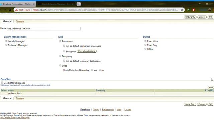Screen dimensions: 214x120
Task: Select the bottom General tab
Action: click(x=7, y=98)
